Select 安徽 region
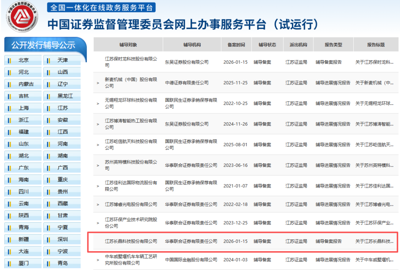 coord(62,120)
